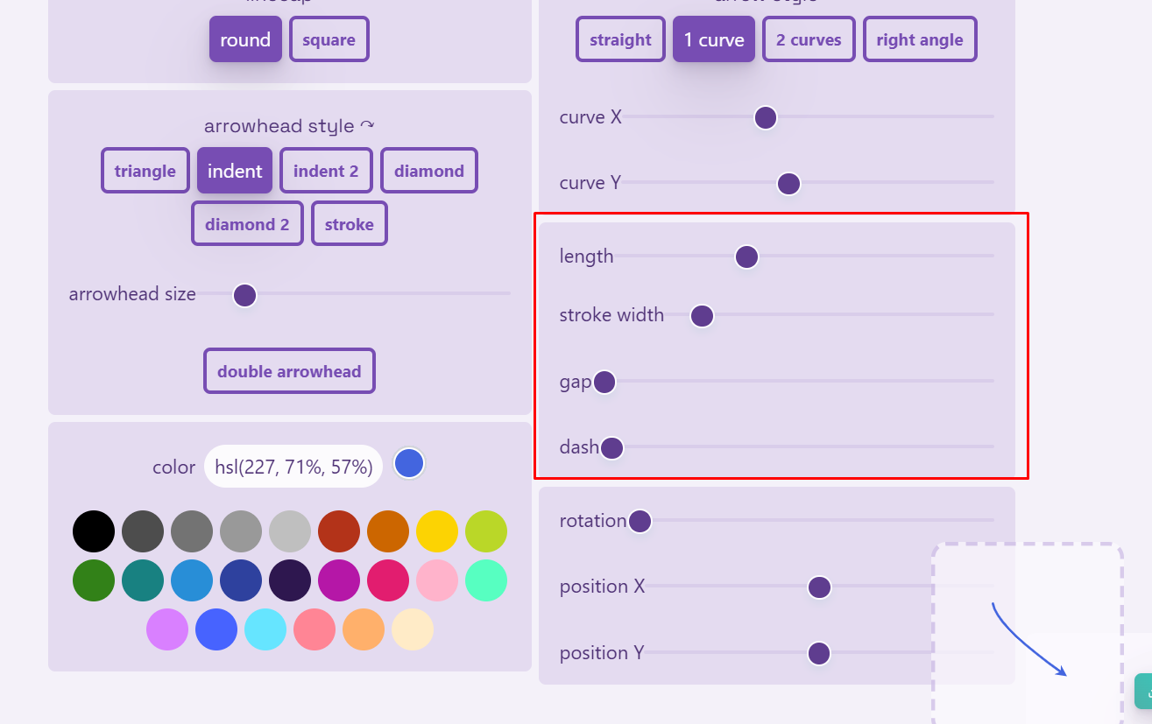This screenshot has width=1152, height=724.
Task: Toggle the double arrowhead button
Action: click(289, 371)
